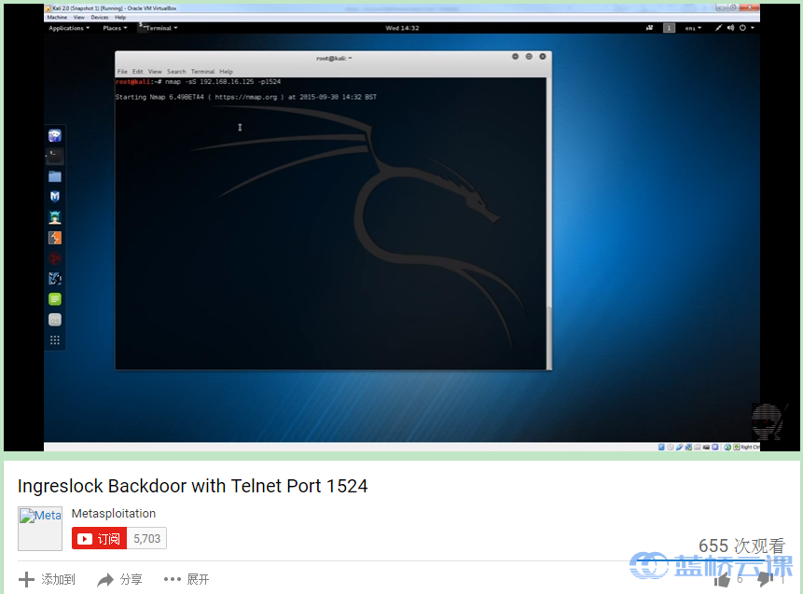Click the VirtualBox hard disk status icon

(661, 447)
